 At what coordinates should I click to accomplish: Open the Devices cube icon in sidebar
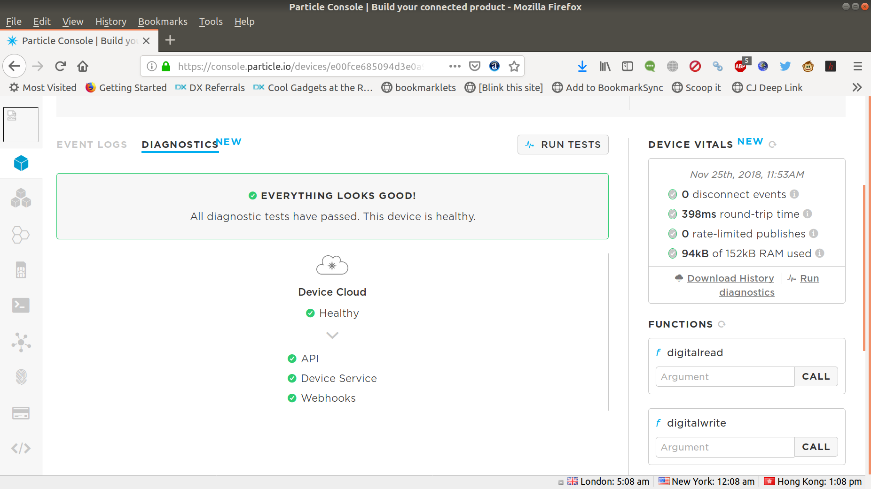click(21, 163)
